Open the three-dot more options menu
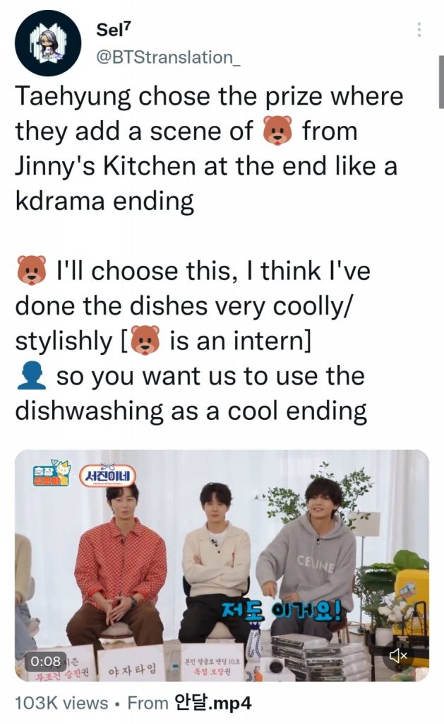This screenshot has width=444, height=724. click(419, 30)
